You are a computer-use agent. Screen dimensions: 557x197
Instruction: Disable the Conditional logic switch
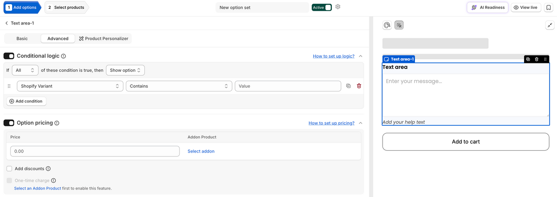click(9, 56)
